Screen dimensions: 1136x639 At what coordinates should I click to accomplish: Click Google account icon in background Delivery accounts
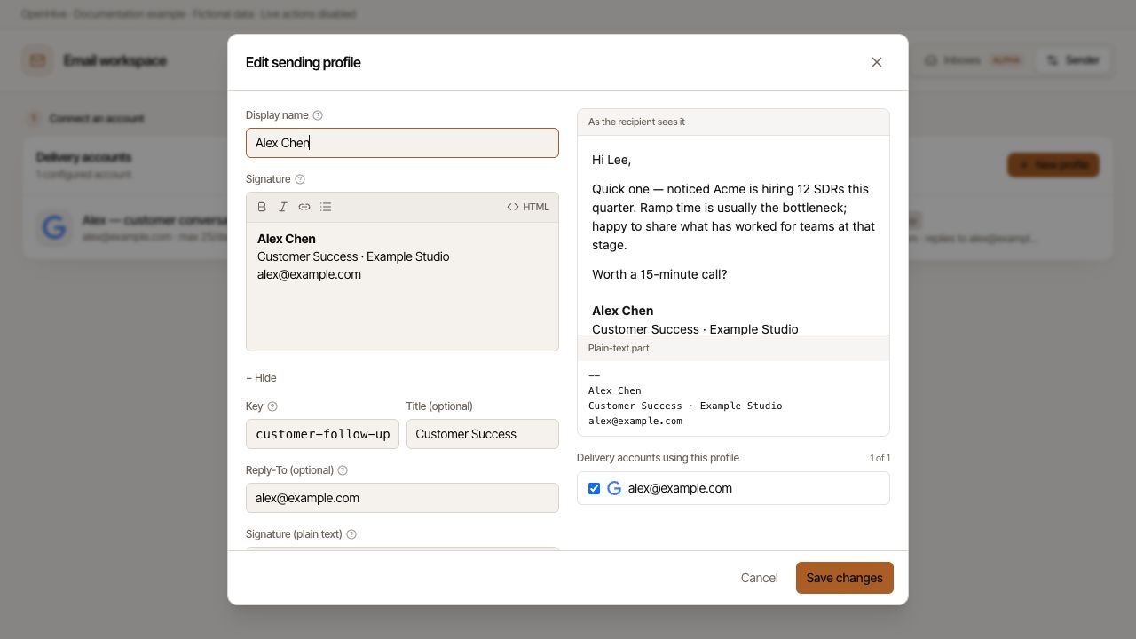(x=54, y=228)
